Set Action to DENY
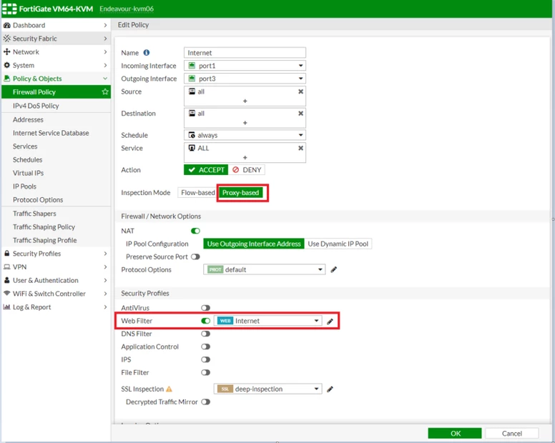The height and width of the screenshot is (443, 555). [x=247, y=170]
